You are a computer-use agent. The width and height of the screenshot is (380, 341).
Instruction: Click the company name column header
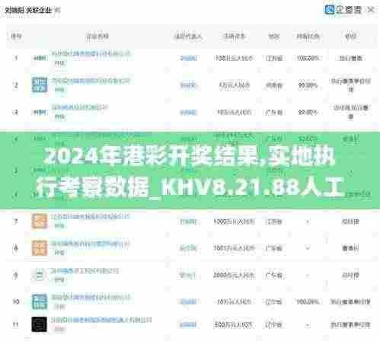(x=97, y=37)
